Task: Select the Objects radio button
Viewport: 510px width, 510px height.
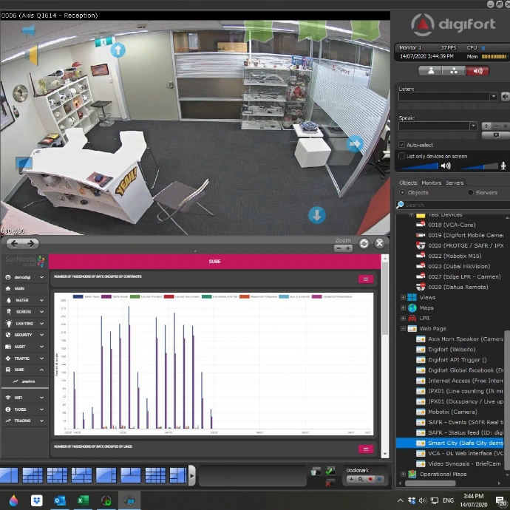Action: 402,193
